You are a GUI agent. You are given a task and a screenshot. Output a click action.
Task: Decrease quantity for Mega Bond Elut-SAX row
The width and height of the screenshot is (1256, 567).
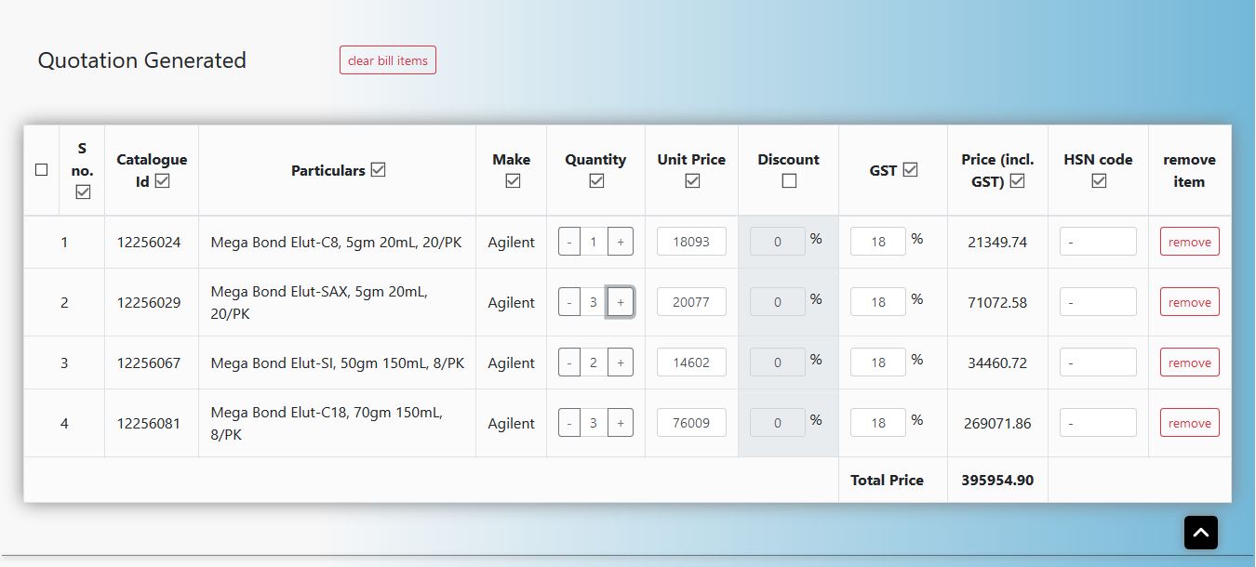[x=568, y=302]
